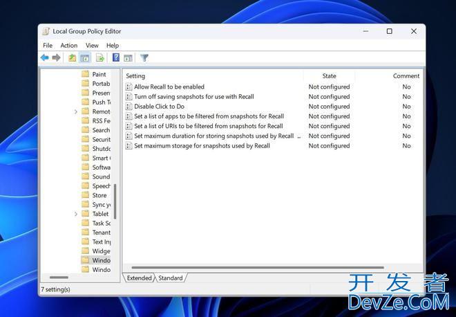Select the Push T tree folder
456x317 pixels.
(101, 102)
